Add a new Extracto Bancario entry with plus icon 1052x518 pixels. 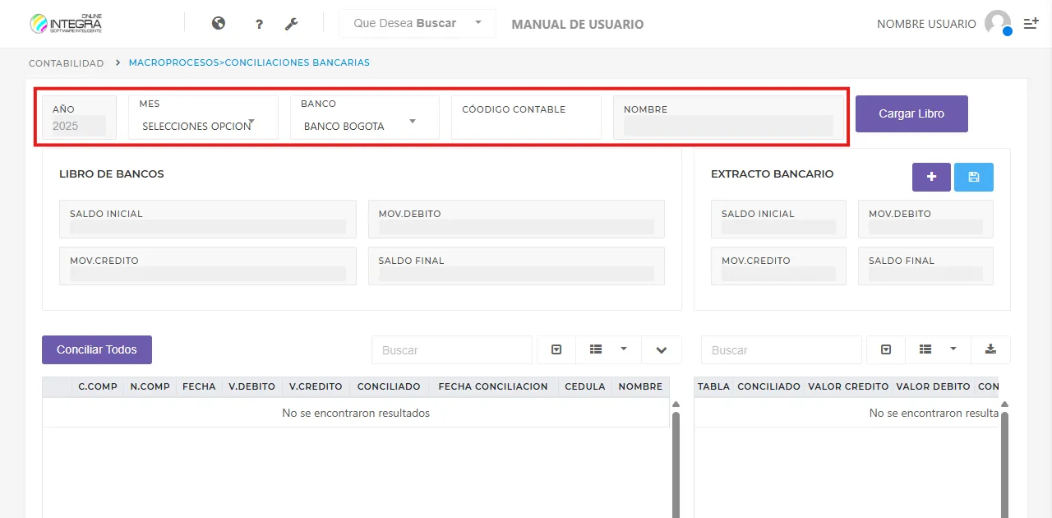[930, 176]
